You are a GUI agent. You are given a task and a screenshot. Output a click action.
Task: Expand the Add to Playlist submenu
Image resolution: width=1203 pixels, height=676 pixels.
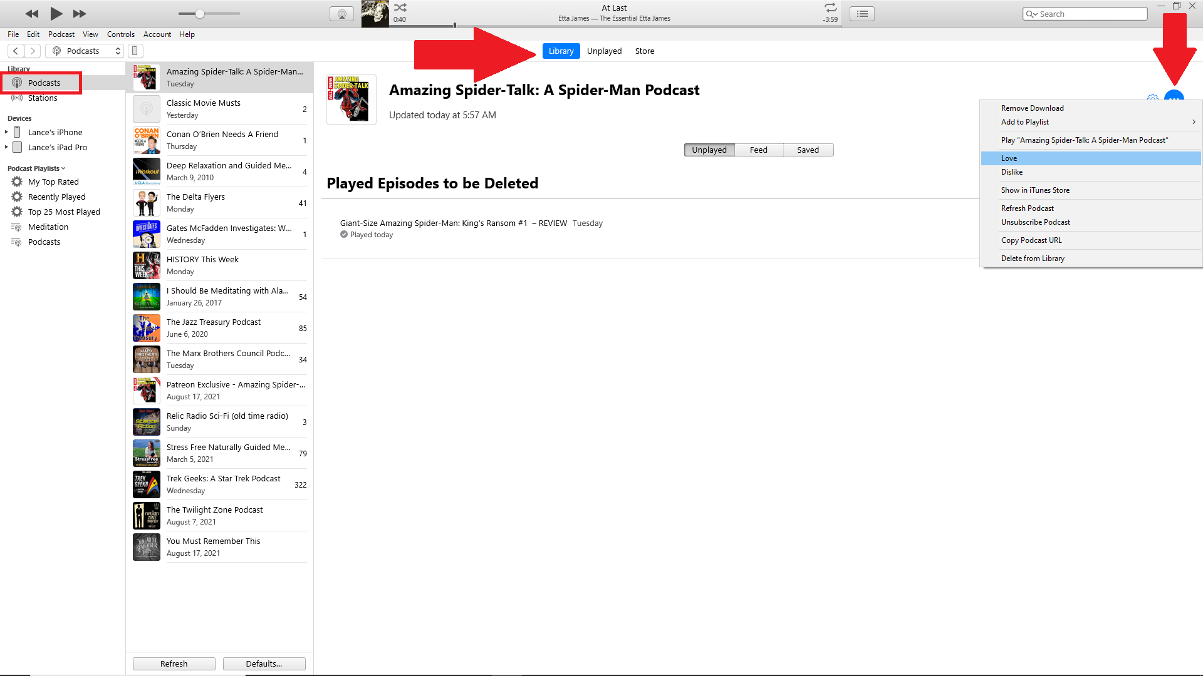1091,122
